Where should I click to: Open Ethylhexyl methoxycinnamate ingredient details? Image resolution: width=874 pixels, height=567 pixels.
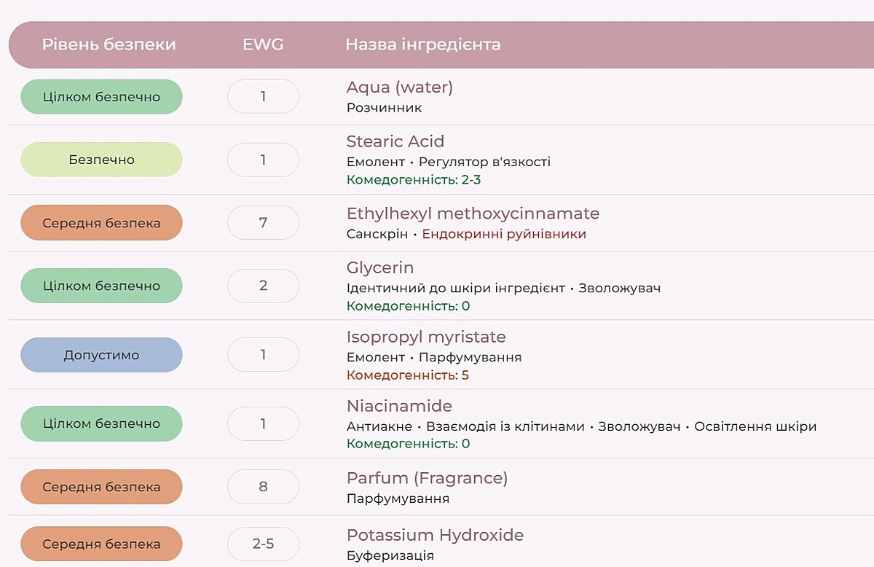pyautogui.click(x=473, y=214)
